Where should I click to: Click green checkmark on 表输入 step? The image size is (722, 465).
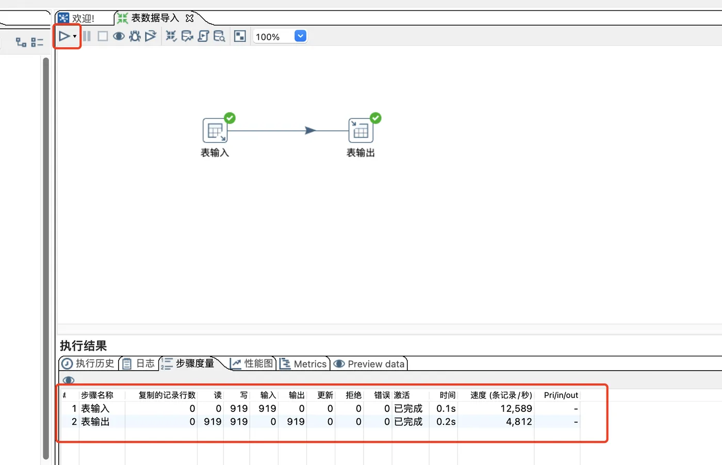[x=229, y=118]
